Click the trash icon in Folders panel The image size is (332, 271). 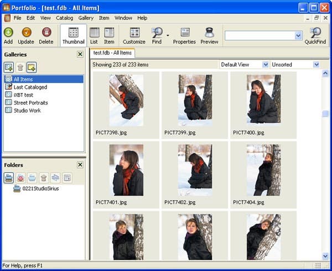tap(44, 178)
